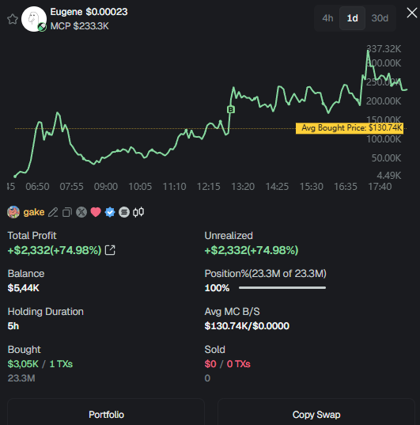
Task: Click Sold amount $0 / 0 TXs
Action: [x=227, y=364]
